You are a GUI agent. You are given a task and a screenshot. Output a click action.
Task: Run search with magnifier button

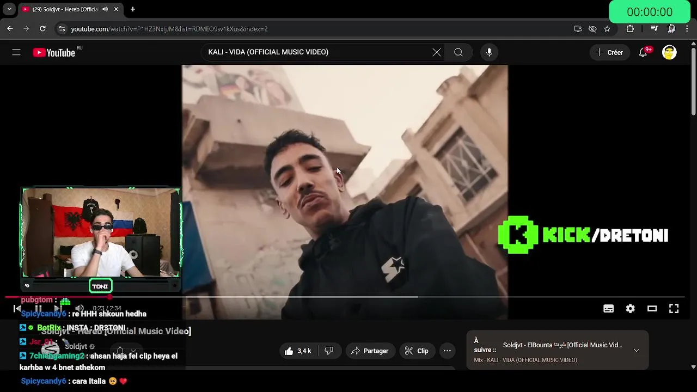458,52
